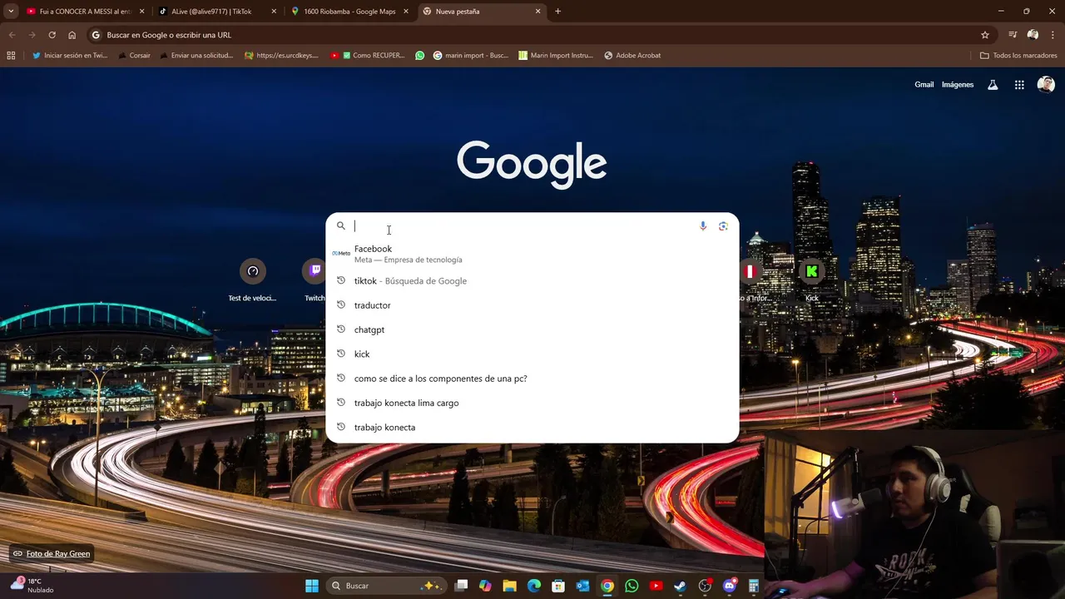The height and width of the screenshot is (599, 1065).
Task: Start voice search with microphone icon
Action: pyautogui.click(x=703, y=226)
